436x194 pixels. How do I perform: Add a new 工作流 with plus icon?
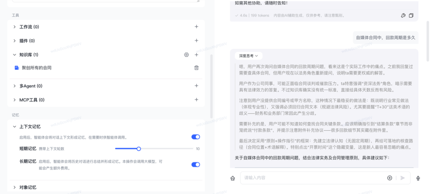197,27
